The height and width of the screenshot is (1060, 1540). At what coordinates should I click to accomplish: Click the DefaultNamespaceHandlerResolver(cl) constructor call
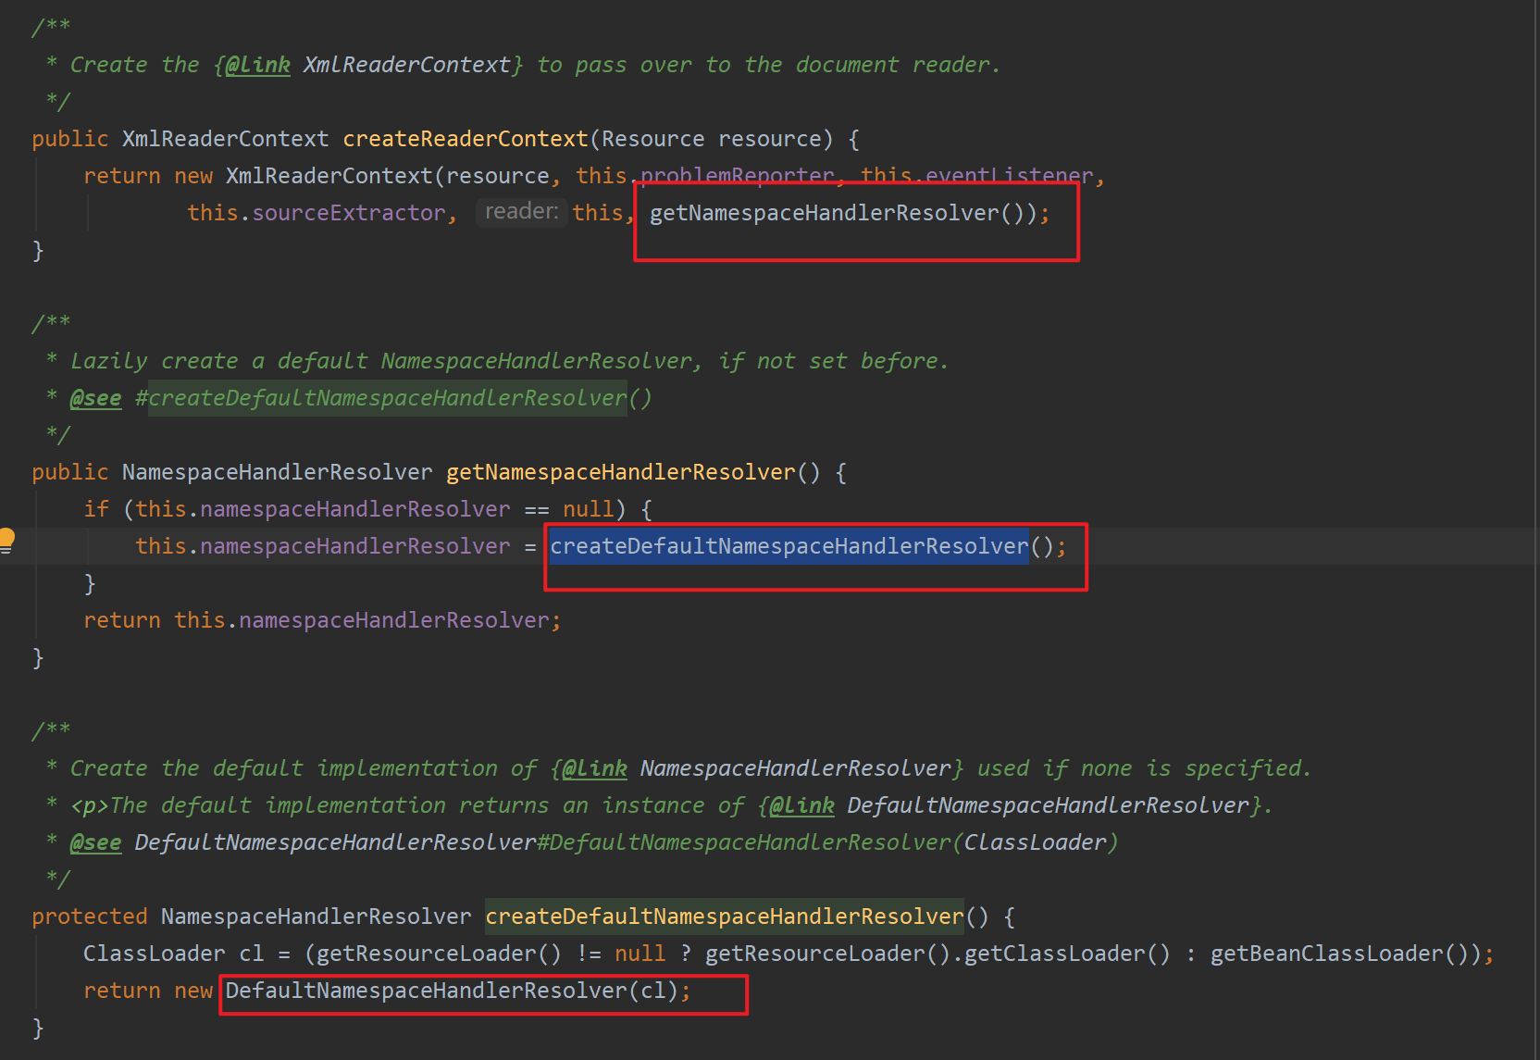452,991
